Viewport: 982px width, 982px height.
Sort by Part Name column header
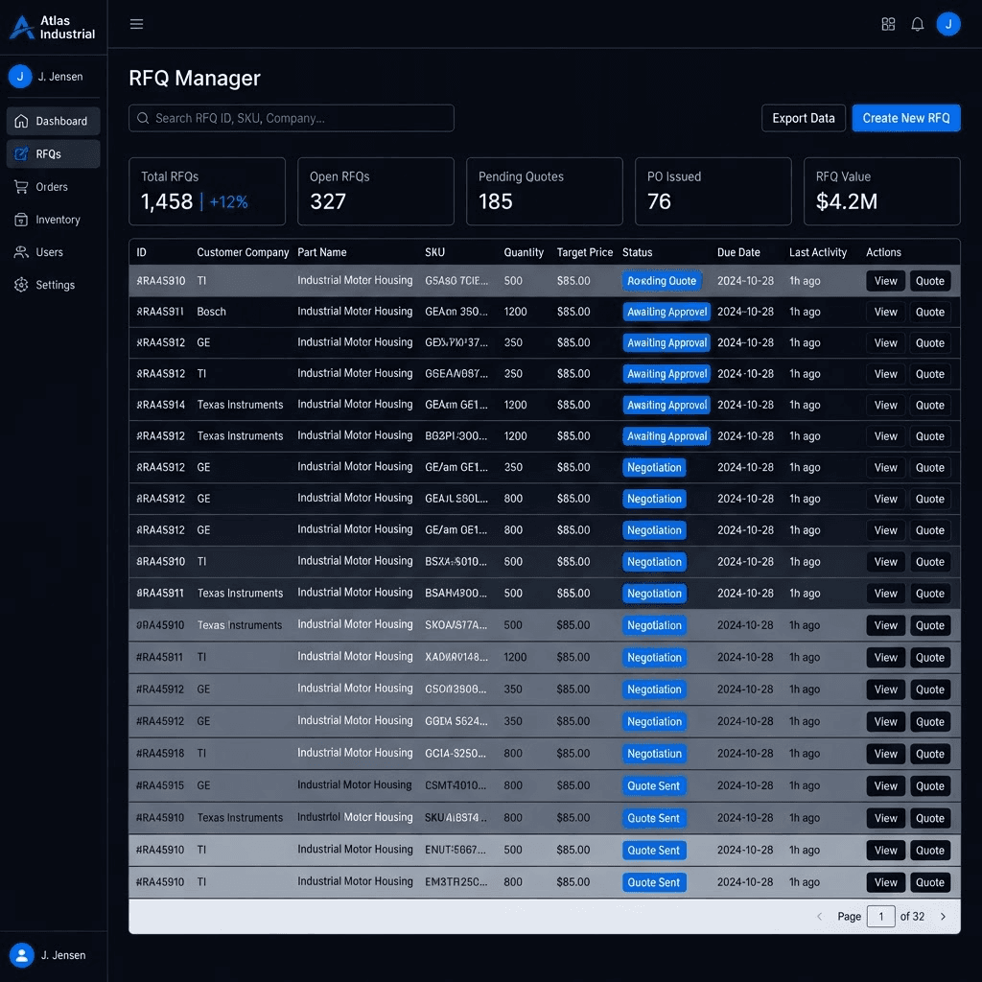(x=322, y=252)
